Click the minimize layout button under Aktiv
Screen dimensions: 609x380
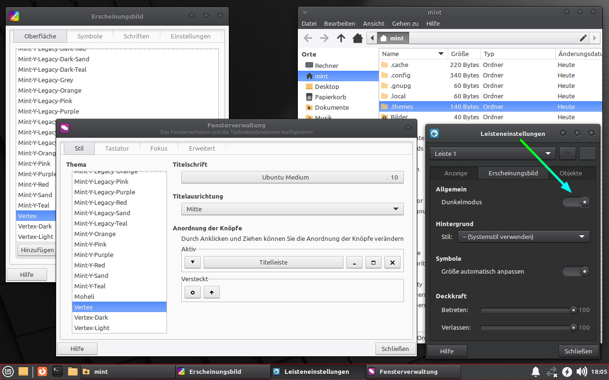tap(354, 262)
